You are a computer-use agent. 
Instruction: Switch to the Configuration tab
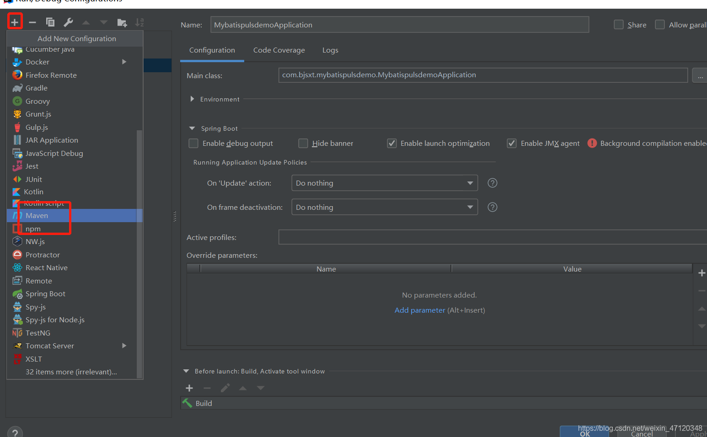point(212,50)
